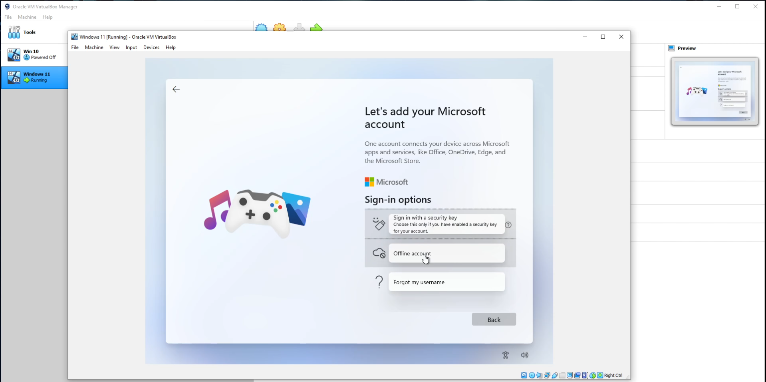
Task: Click the optical drive status icon
Action: pyautogui.click(x=532, y=375)
